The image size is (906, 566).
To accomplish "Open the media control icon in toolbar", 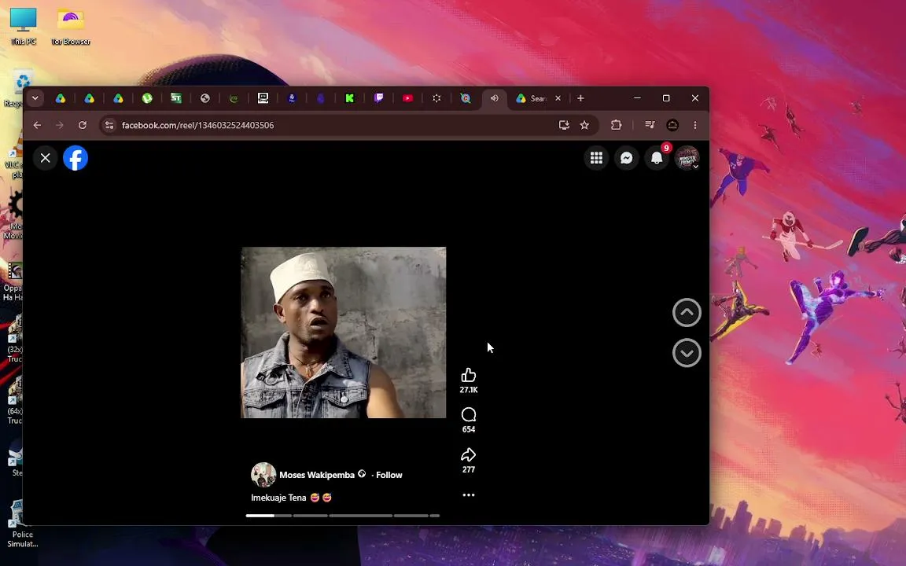I will click(x=650, y=125).
